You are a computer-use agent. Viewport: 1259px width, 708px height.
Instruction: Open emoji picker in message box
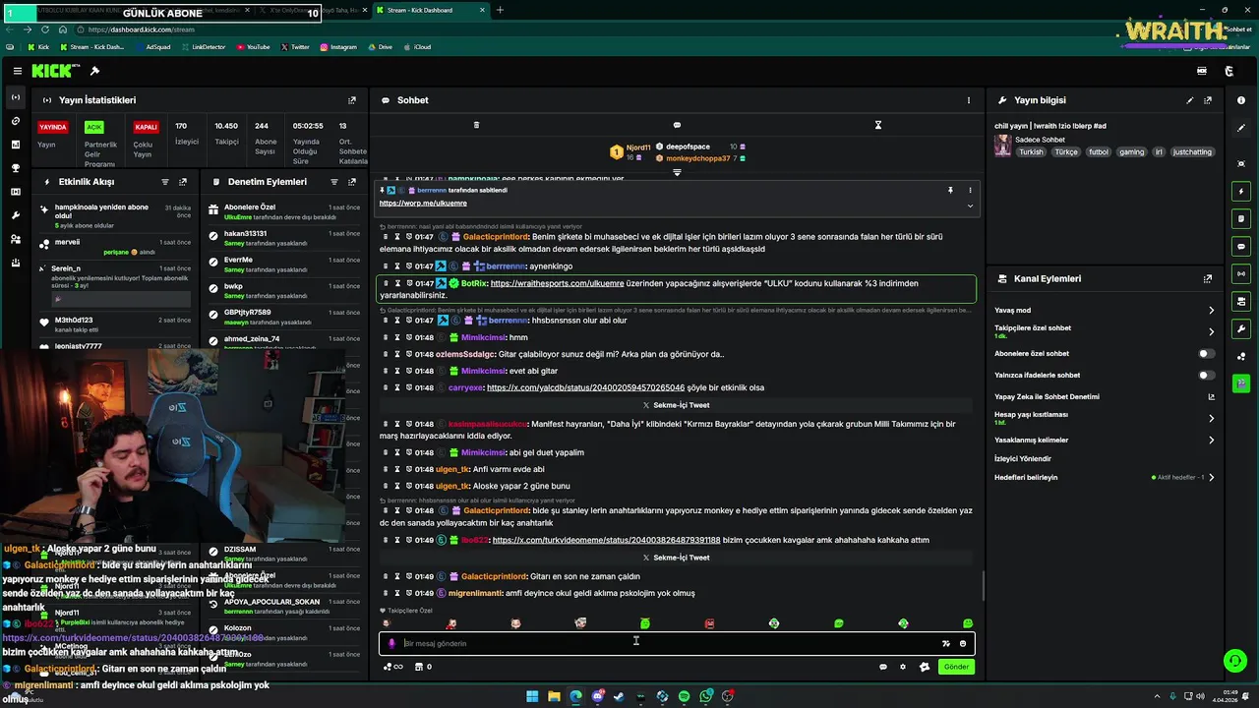coord(963,643)
